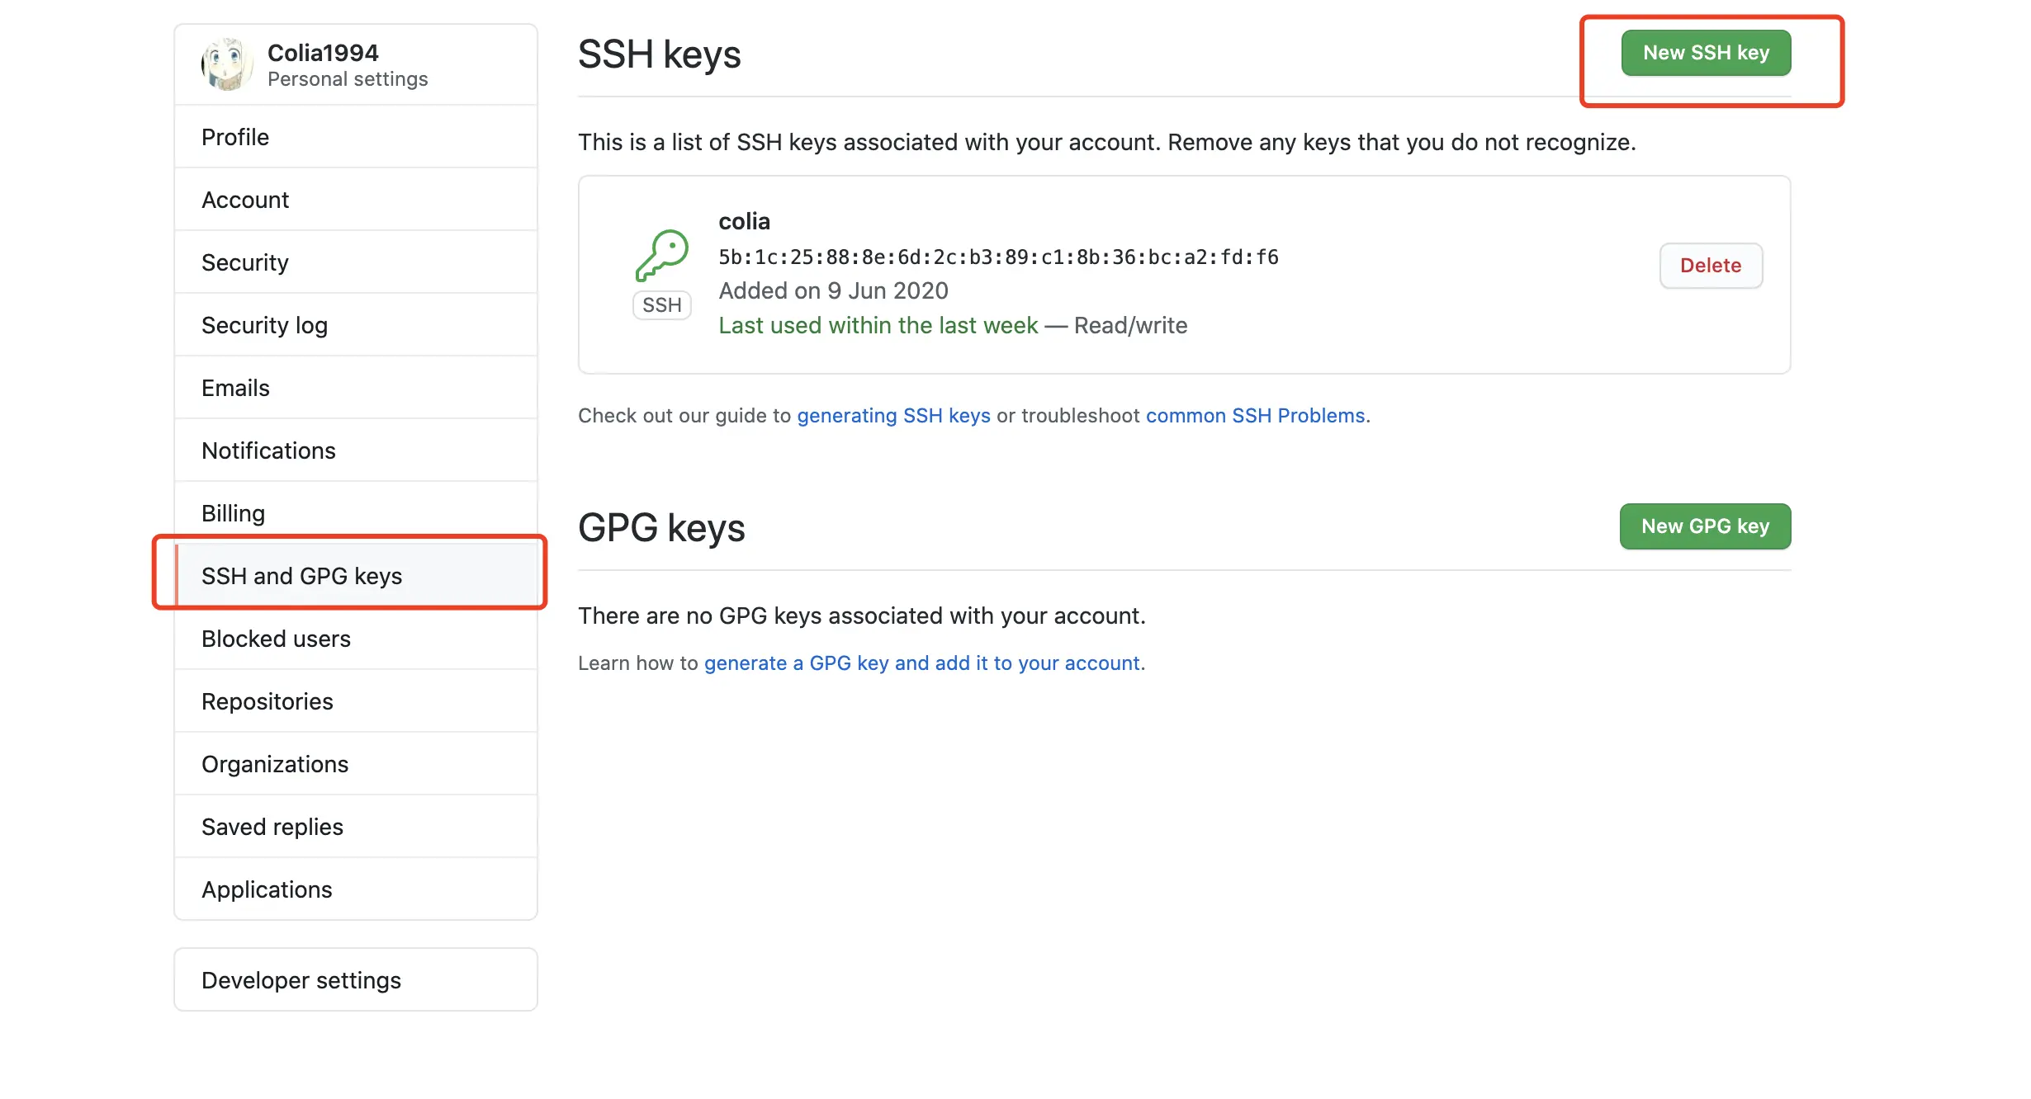View the Security log page
Viewport: 2031px width, 1099px height.
click(x=264, y=325)
